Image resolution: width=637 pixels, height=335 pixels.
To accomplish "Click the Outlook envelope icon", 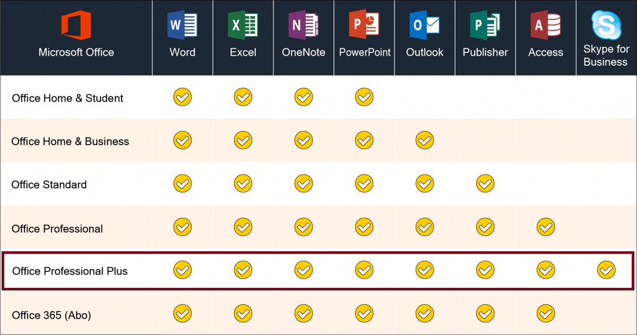I will pyautogui.click(x=425, y=25).
